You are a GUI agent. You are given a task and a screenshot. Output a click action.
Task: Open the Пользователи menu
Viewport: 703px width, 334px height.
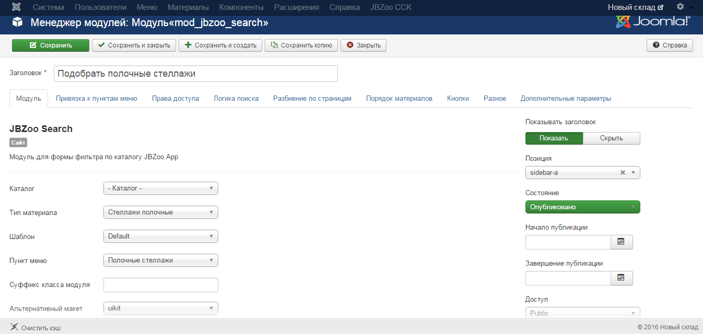click(100, 7)
